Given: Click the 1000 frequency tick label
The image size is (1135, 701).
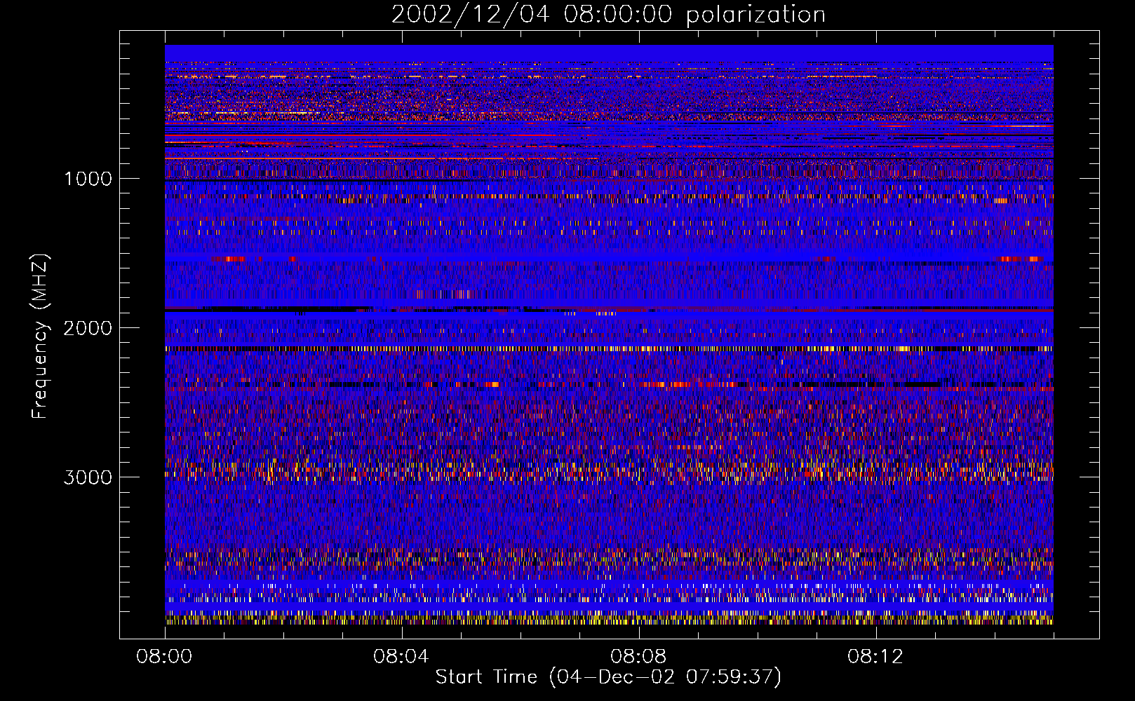Looking at the screenshot, I should (88, 179).
